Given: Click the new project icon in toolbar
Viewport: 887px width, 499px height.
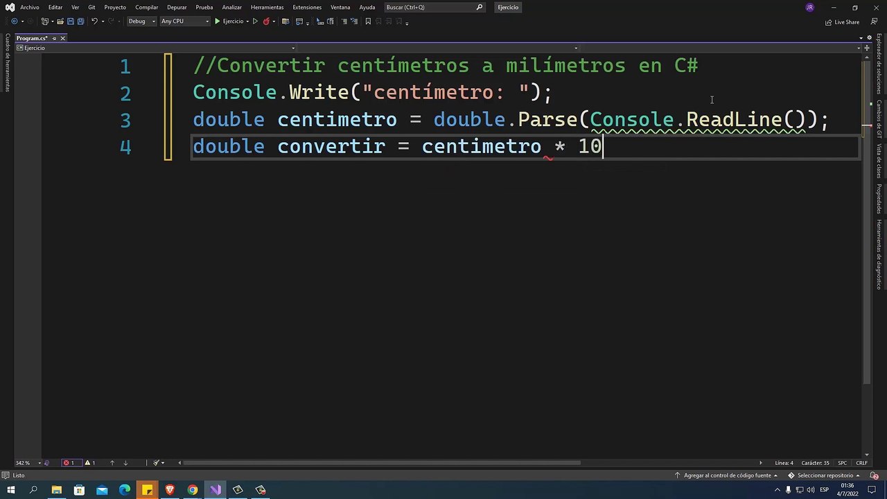Looking at the screenshot, I should pyautogui.click(x=44, y=21).
